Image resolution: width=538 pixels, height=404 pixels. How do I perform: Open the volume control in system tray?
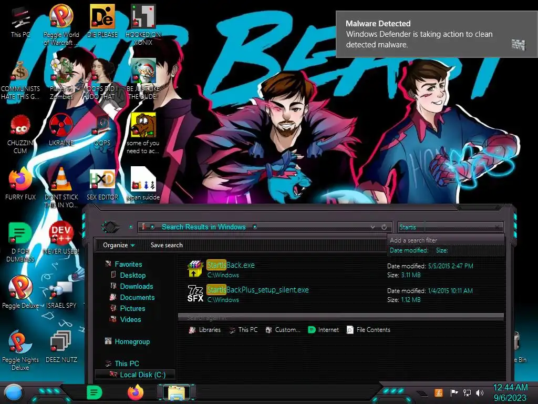[480, 392]
